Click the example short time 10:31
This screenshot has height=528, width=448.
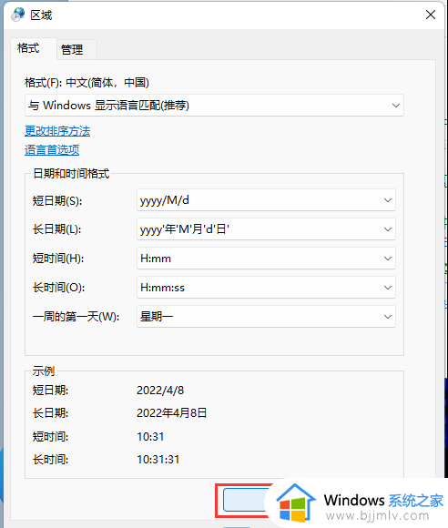150,437
